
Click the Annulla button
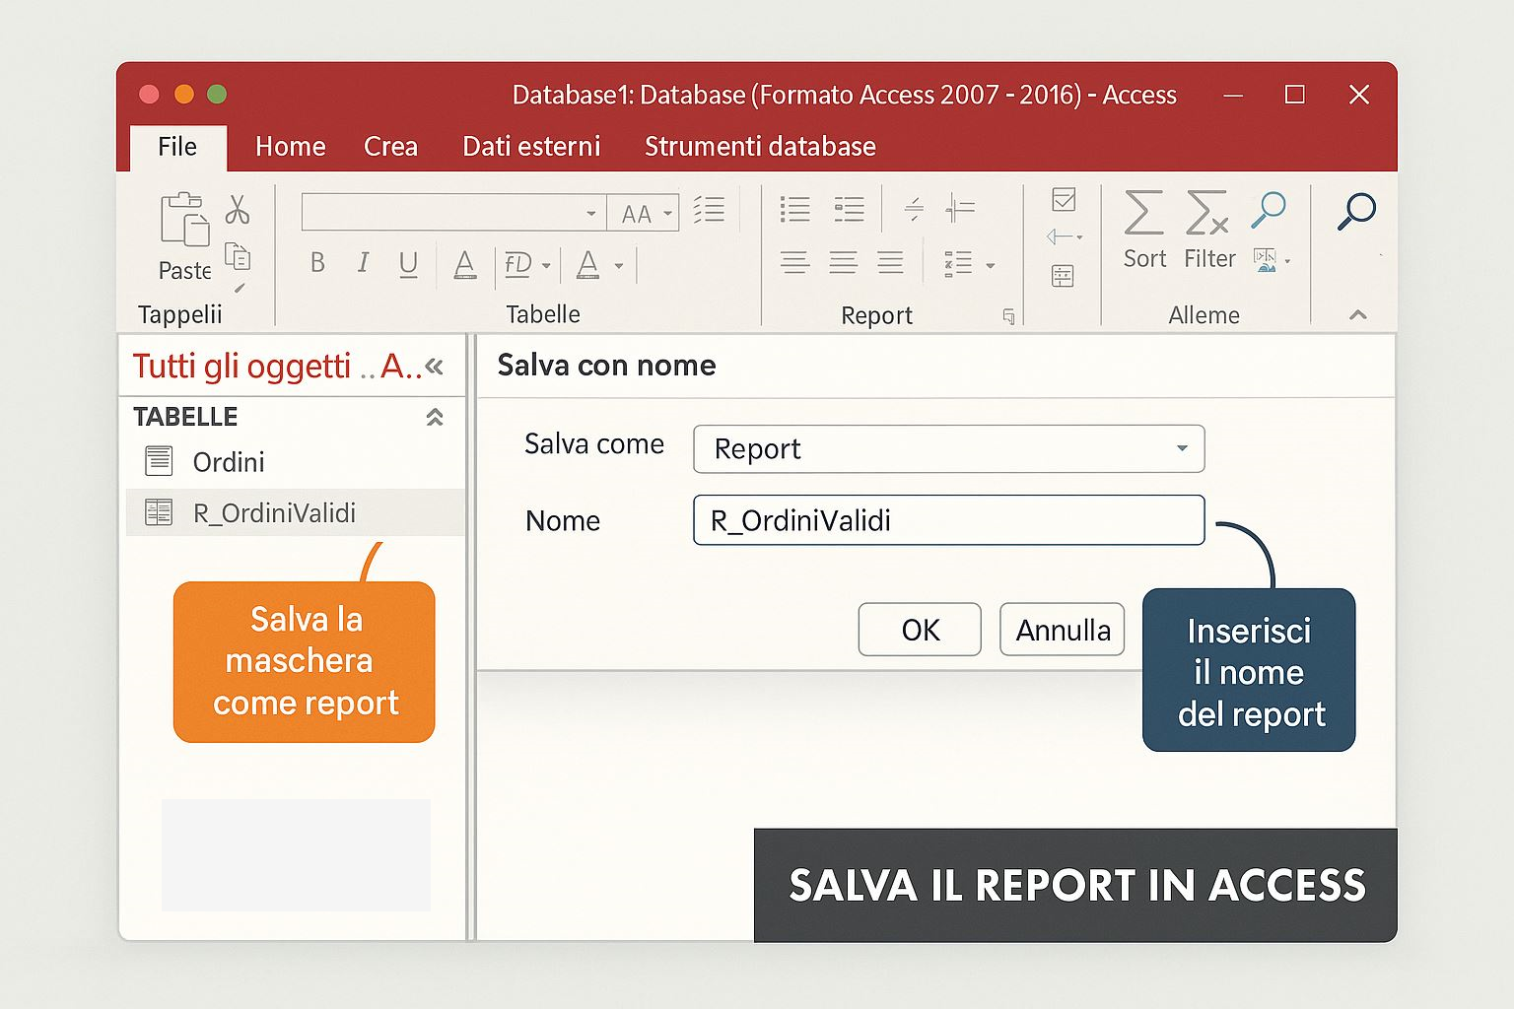1063,630
